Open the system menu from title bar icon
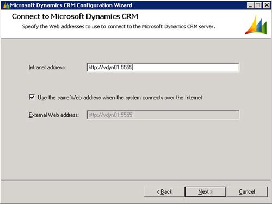 click(x=6, y=5)
